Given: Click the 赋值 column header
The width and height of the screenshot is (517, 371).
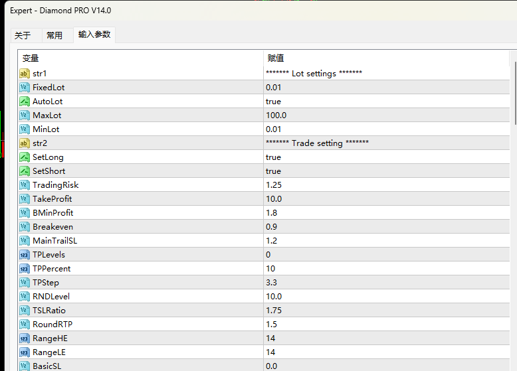Looking at the screenshot, I should [x=275, y=58].
